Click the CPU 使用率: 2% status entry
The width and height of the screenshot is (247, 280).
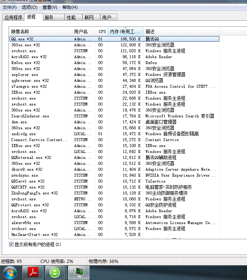coord(57,261)
